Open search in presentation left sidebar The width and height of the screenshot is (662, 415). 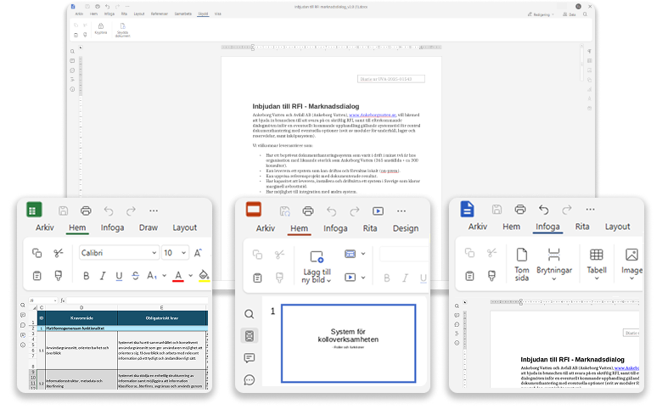249,314
